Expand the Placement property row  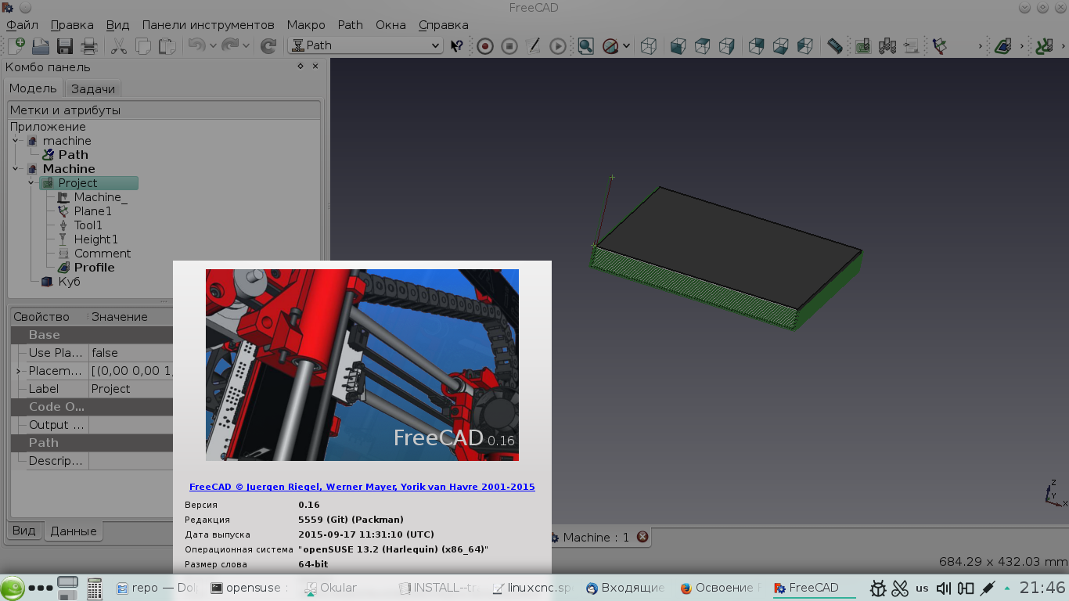[17, 371]
